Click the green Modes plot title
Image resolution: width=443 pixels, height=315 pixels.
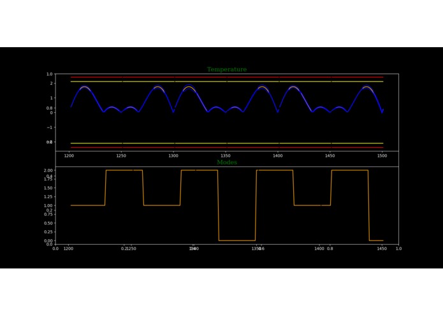(x=227, y=163)
